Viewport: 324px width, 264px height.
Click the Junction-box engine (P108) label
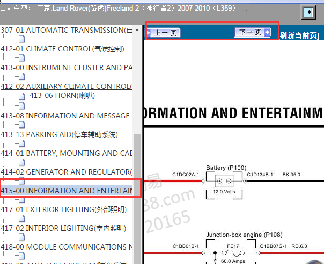point(244,235)
